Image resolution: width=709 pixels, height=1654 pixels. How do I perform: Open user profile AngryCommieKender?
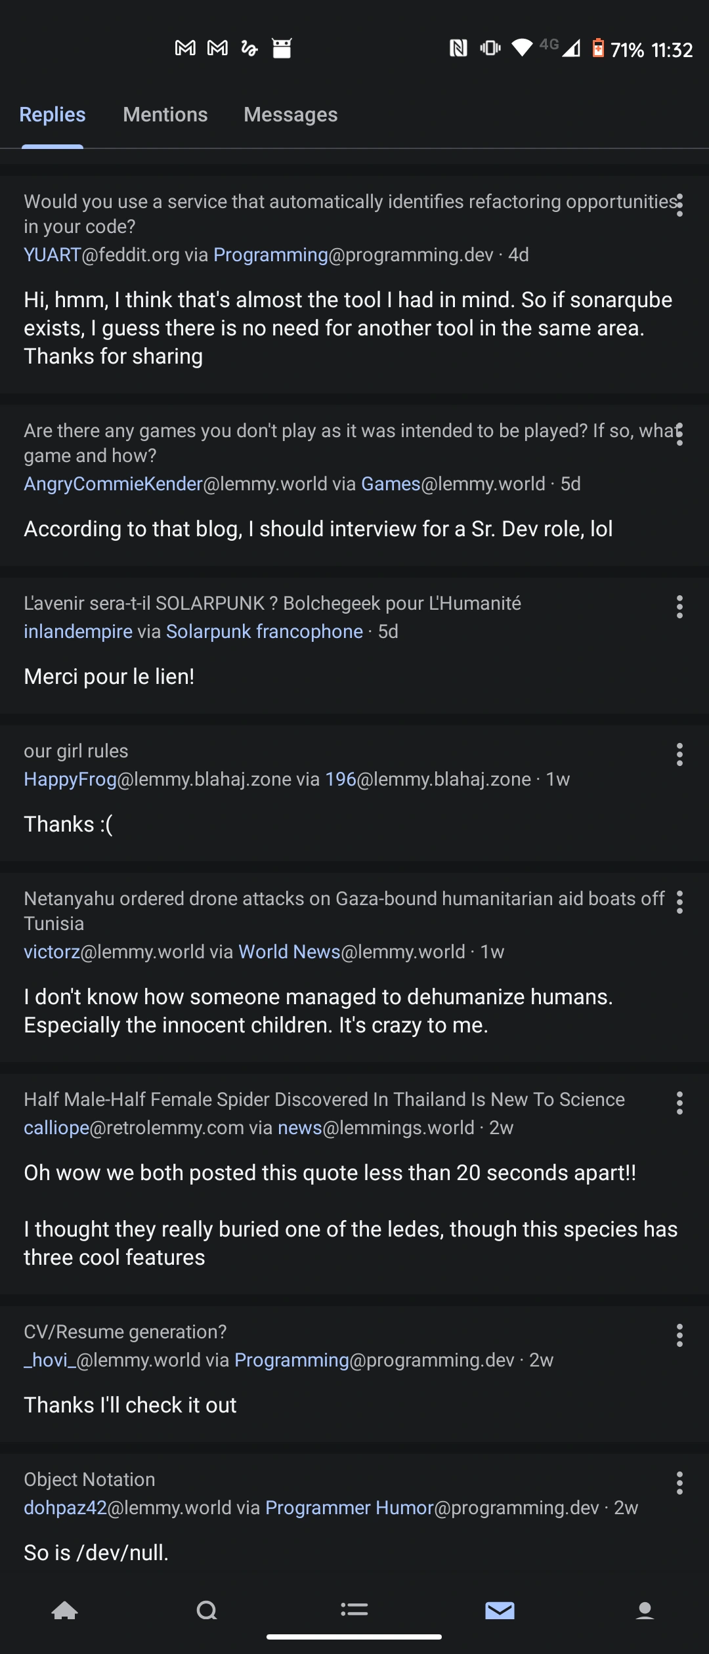click(113, 484)
